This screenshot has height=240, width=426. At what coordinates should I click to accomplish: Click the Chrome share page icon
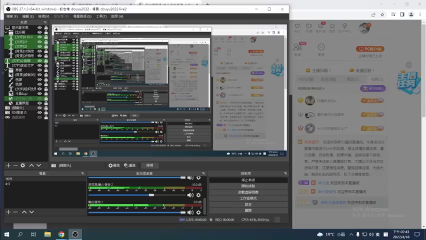[373, 14]
